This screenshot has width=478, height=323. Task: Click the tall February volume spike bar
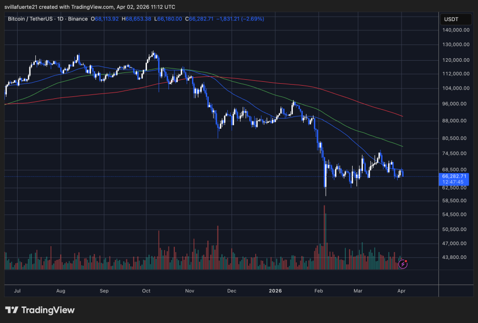(x=324, y=230)
